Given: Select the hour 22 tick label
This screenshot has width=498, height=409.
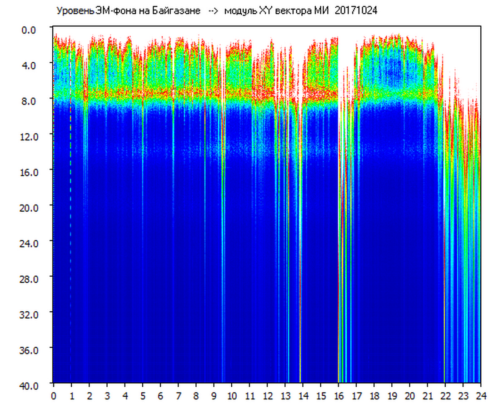Looking at the screenshot, I should coord(445,395).
